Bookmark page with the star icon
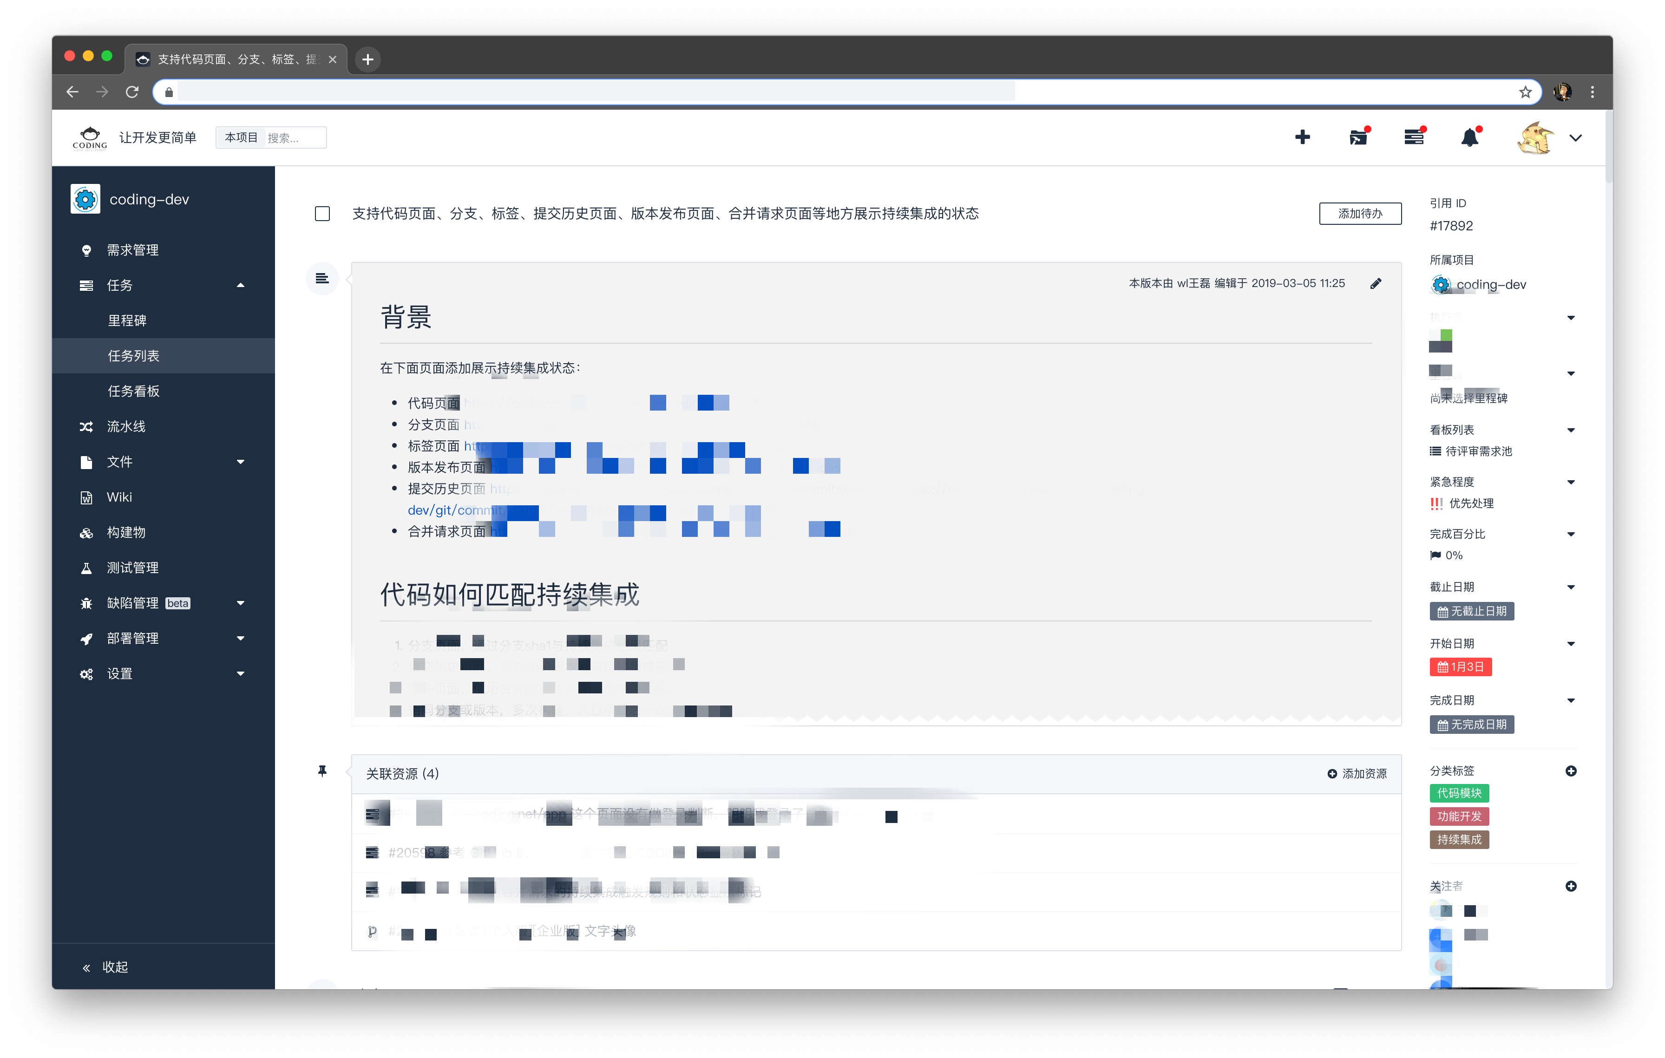The height and width of the screenshot is (1058, 1665). (1525, 92)
